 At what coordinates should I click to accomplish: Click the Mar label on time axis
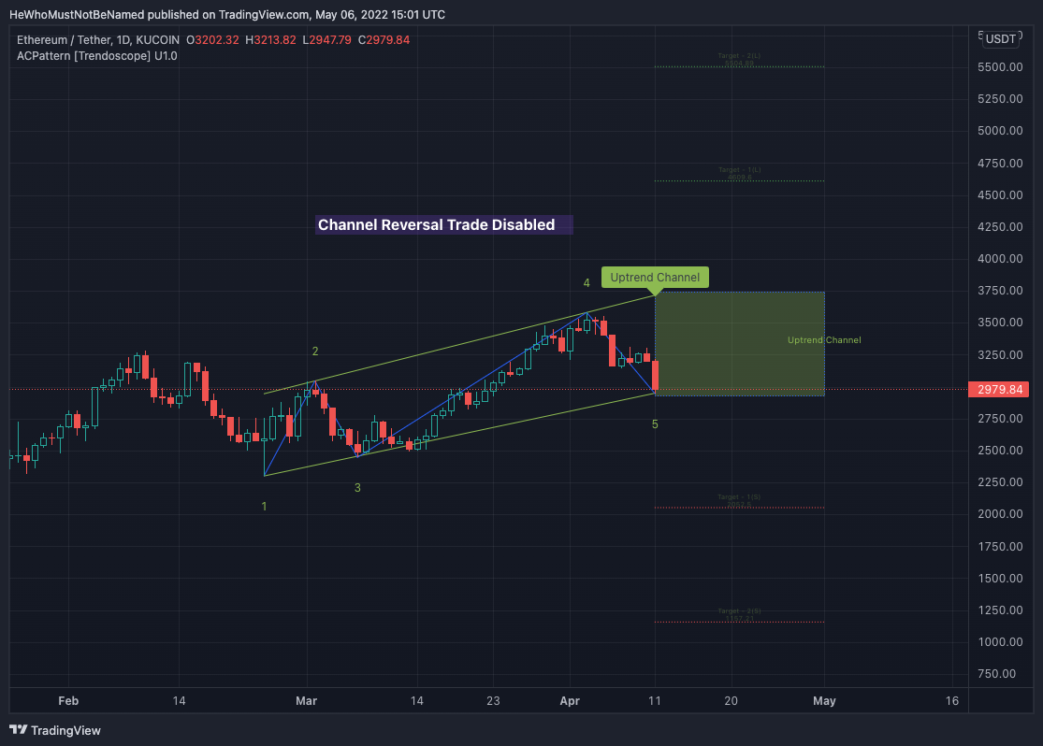tap(307, 701)
